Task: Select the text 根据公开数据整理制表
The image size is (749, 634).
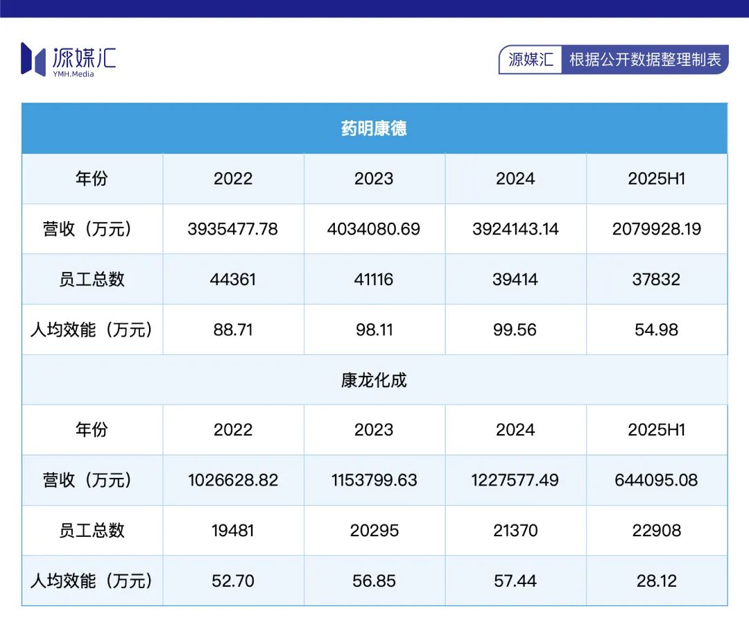Action: 645,60
